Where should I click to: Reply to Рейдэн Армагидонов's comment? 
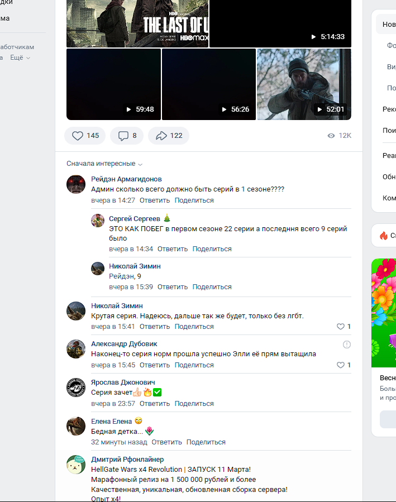pyautogui.click(x=155, y=200)
